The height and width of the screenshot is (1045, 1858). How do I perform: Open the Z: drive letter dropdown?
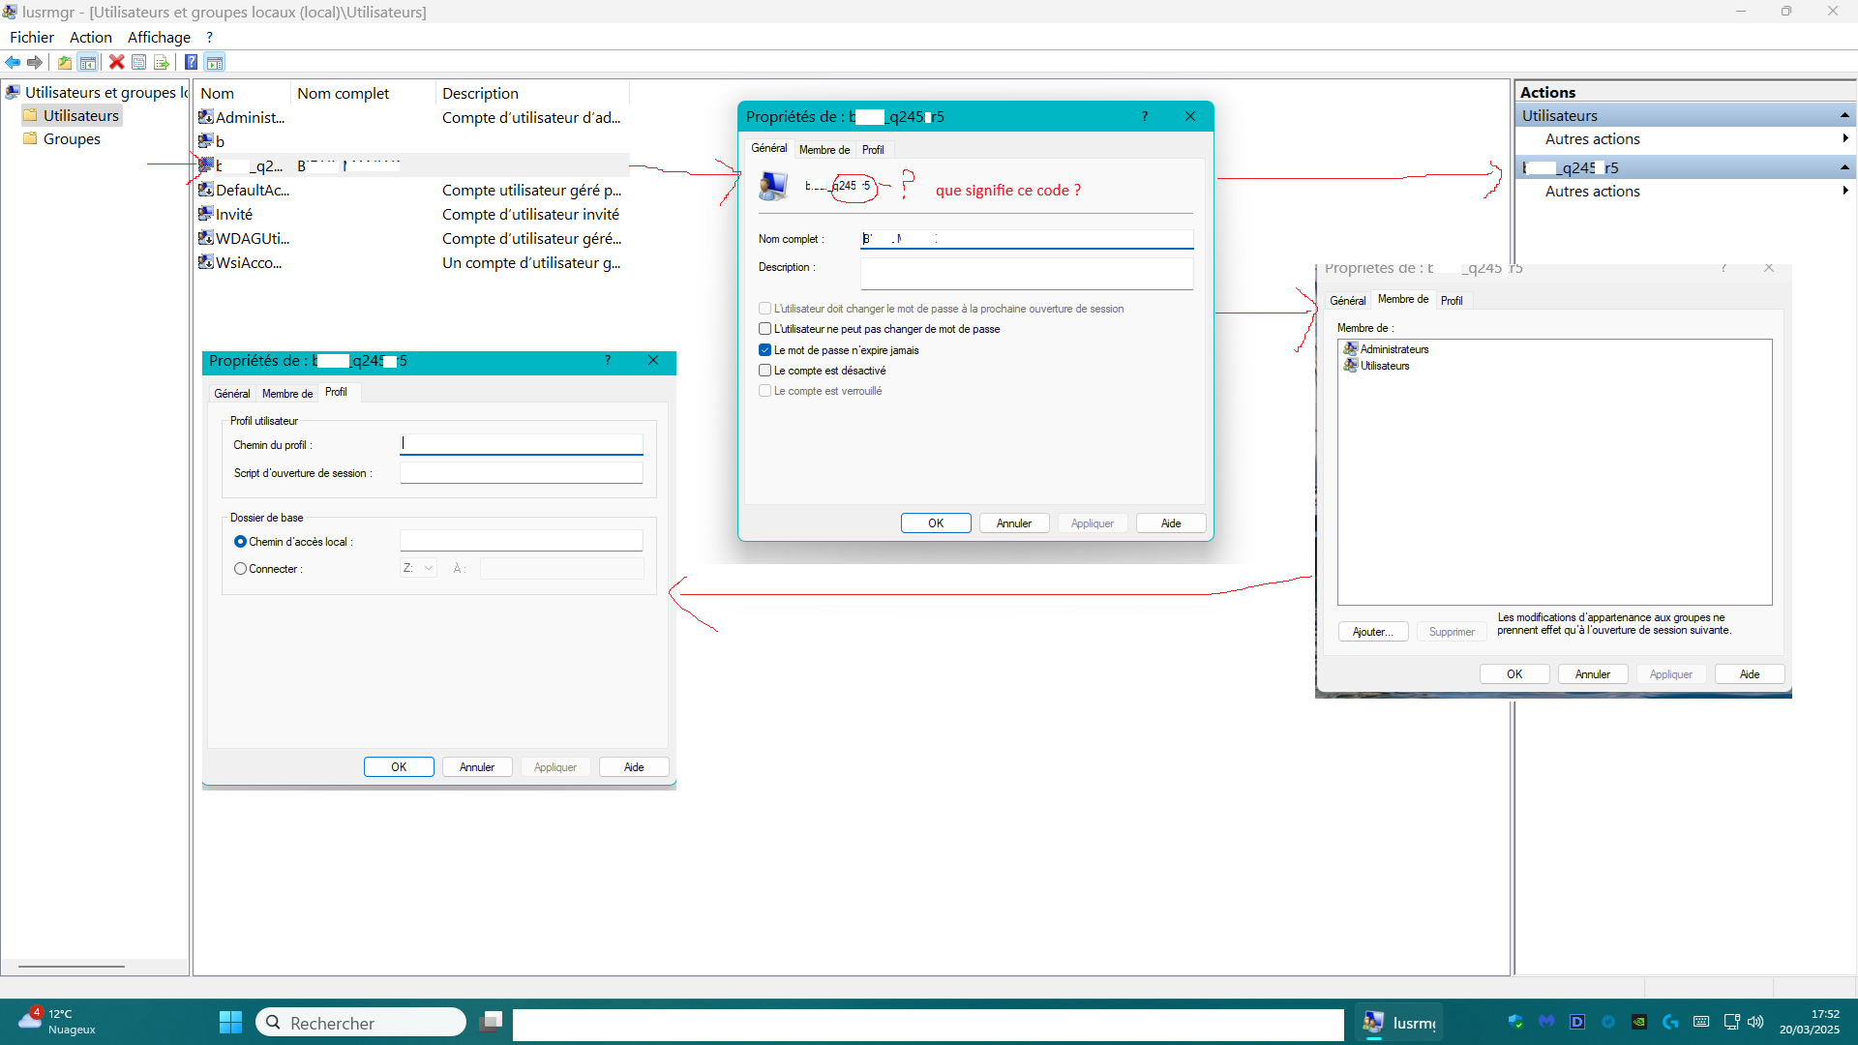(x=418, y=568)
